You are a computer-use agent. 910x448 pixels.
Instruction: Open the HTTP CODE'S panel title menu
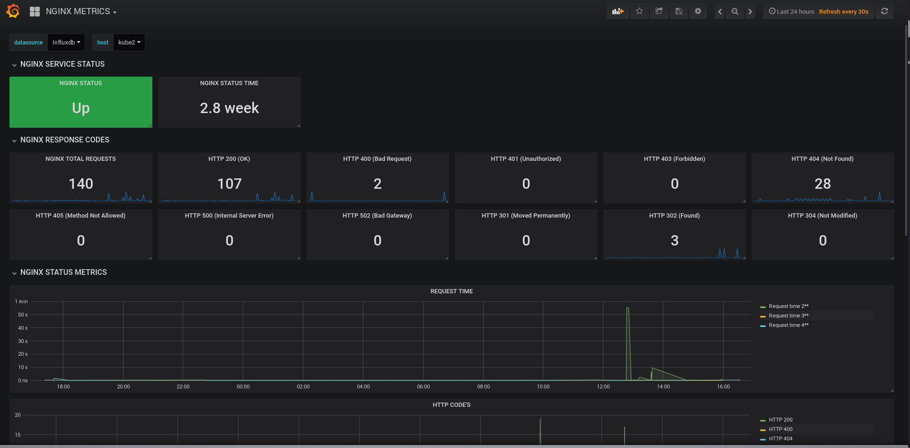(452, 405)
